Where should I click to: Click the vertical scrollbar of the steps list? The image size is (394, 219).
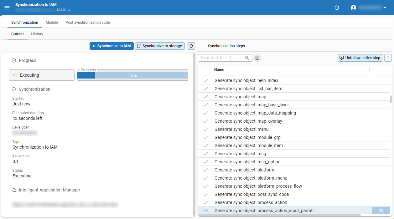coord(391,99)
